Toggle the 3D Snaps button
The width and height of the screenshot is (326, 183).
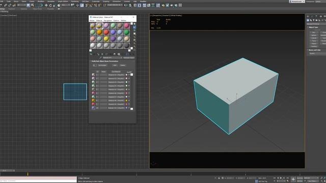tap(87, 5)
